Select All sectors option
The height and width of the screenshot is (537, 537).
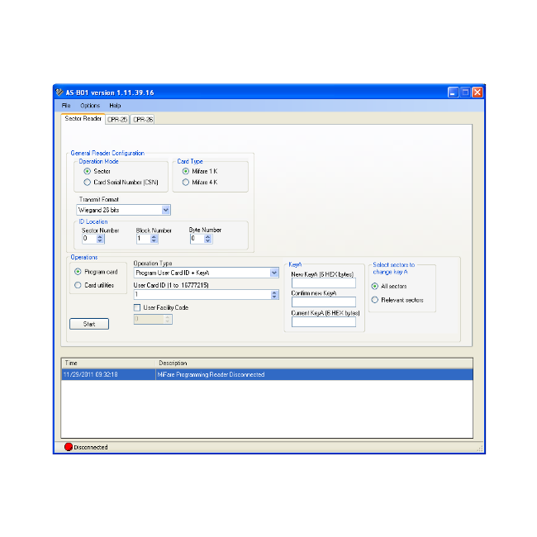pos(375,286)
